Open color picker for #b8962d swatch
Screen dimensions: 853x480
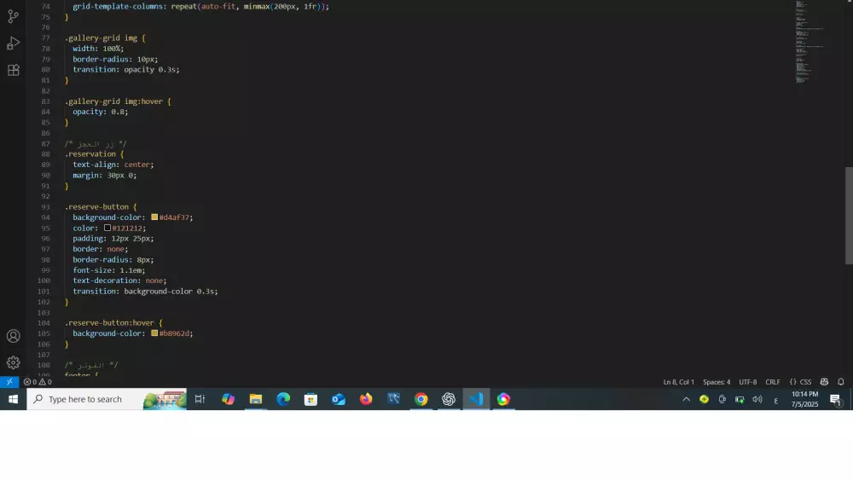pos(154,333)
